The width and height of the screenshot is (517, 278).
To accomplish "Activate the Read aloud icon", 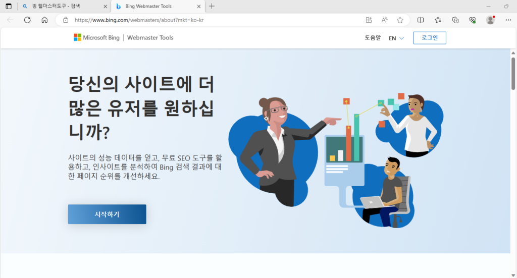I will point(384,20).
